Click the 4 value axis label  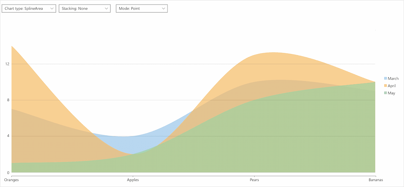[x=8, y=136]
